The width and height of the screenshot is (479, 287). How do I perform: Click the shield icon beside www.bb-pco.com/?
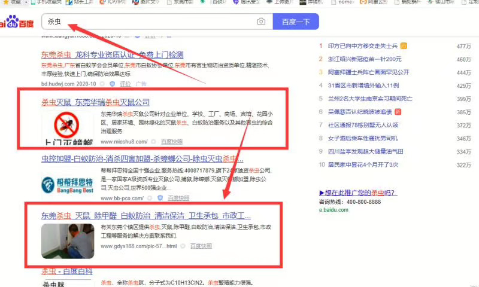160,198
